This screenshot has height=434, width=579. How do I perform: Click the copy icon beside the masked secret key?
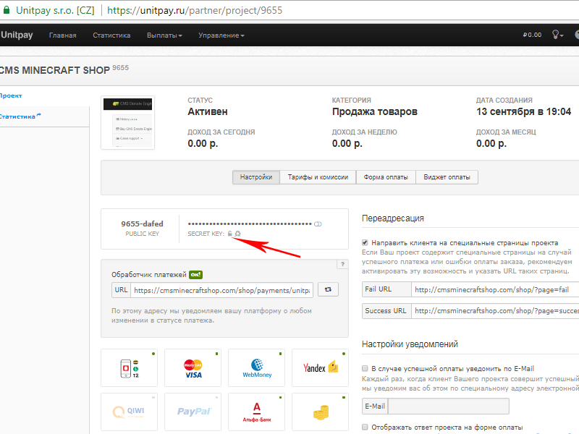[317, 224]
